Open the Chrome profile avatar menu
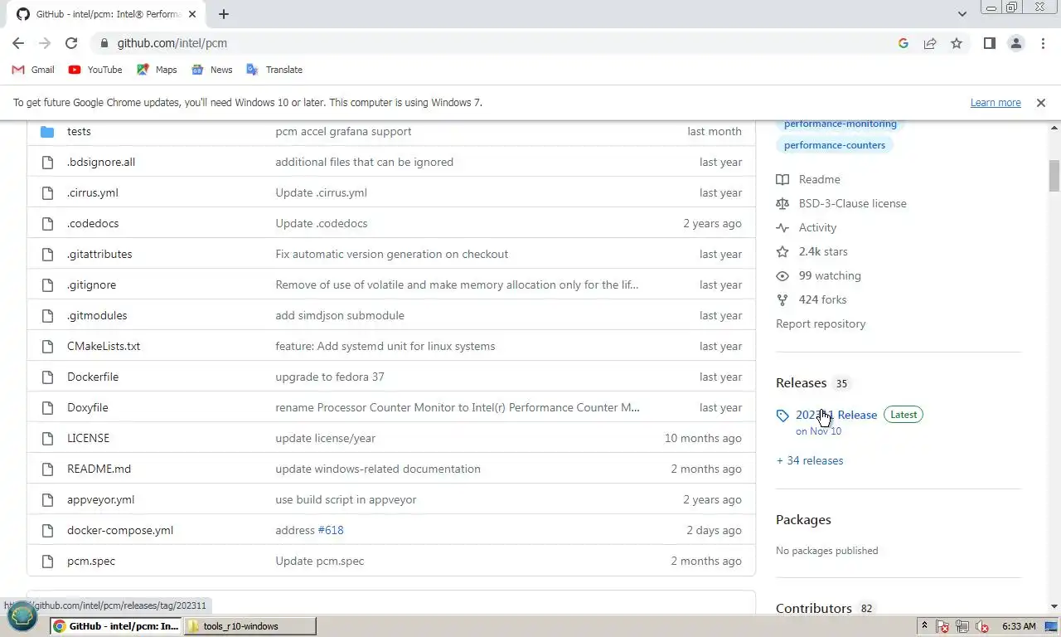Viewport: 1061px width, 637px height. coord(1015,43)
